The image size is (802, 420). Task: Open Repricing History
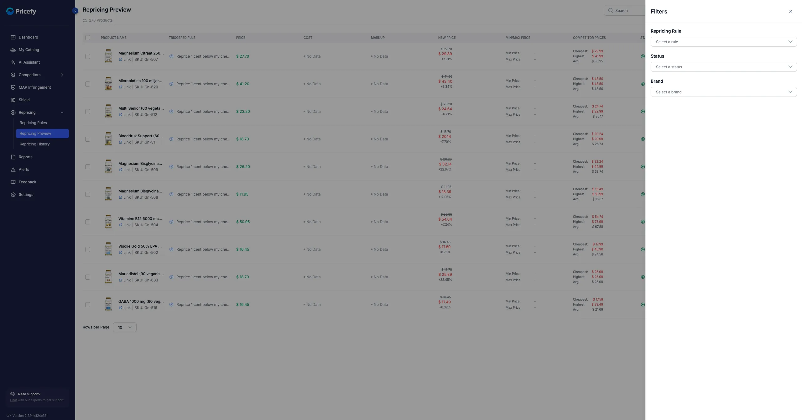point(34,144)
